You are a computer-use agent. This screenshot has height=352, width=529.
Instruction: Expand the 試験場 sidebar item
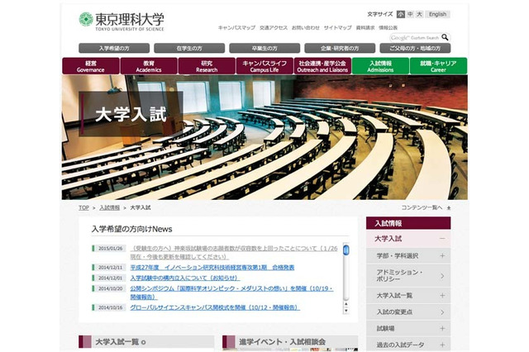pos(442,328)
